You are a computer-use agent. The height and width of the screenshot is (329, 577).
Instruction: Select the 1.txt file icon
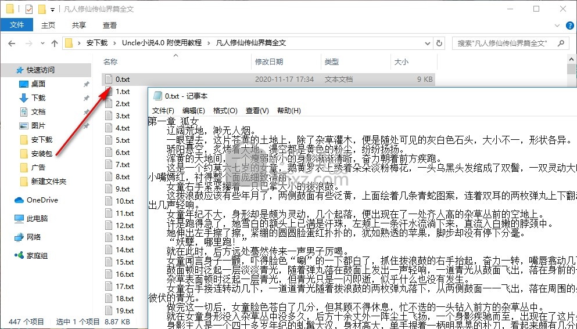[109, 92]
